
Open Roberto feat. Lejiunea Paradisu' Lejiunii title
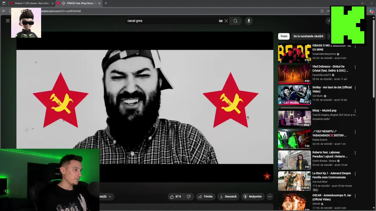click(x=330, y=154)
